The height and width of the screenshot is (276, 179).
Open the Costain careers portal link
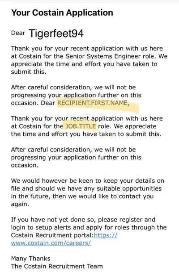tap(51, 243)
